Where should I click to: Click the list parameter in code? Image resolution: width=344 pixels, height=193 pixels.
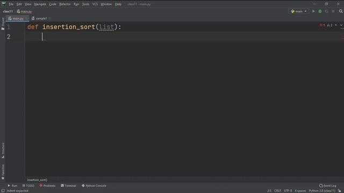(x=106, y=27)
